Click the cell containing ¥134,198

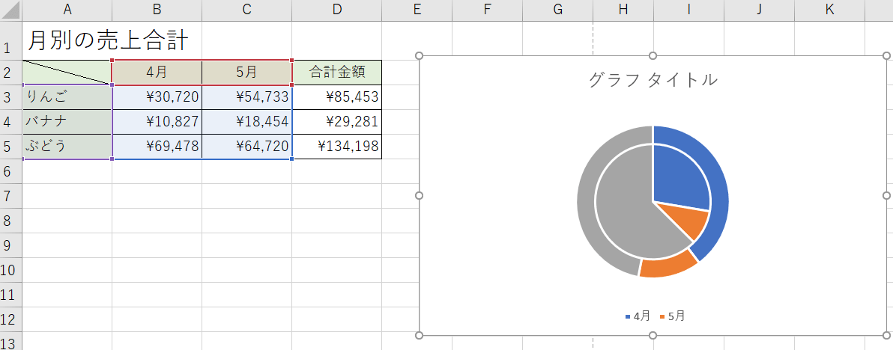(337, 146)
